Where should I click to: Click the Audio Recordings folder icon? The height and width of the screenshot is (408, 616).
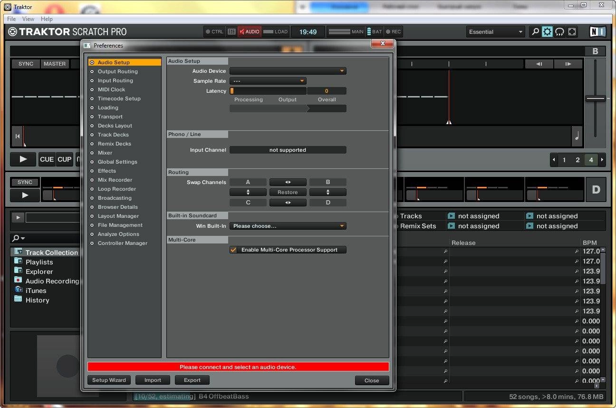[x=18, y=280]
